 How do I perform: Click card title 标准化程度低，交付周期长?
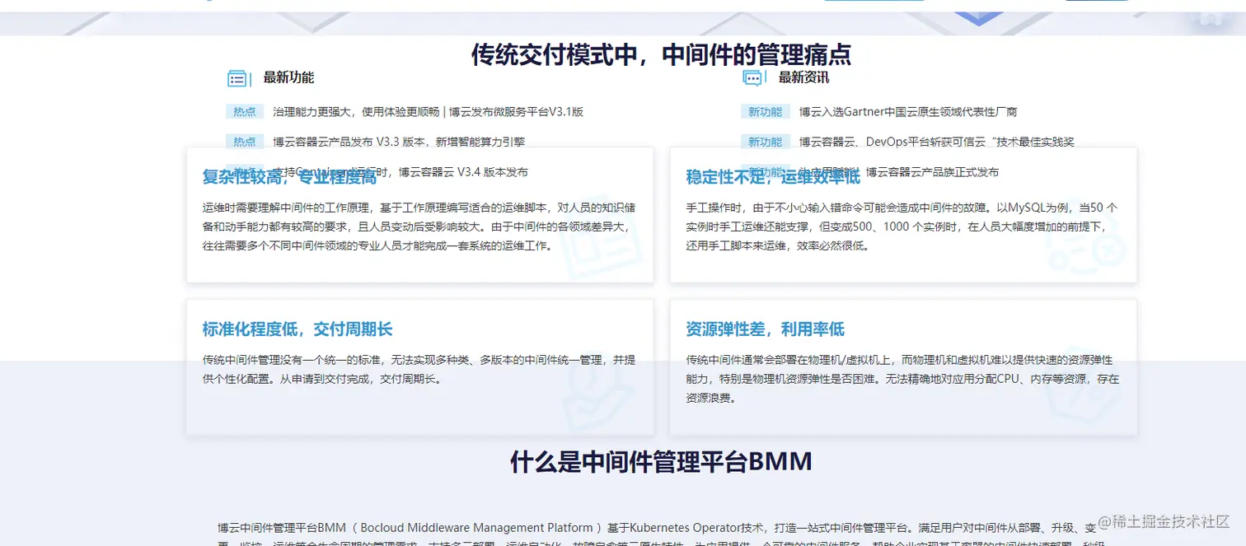(x=297, y=329)
